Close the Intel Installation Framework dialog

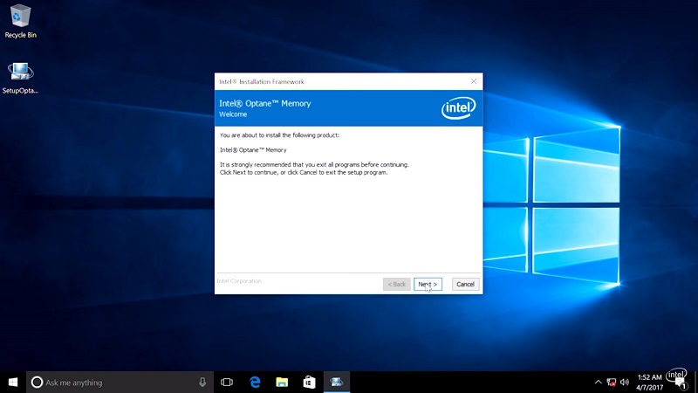(474, 81)
